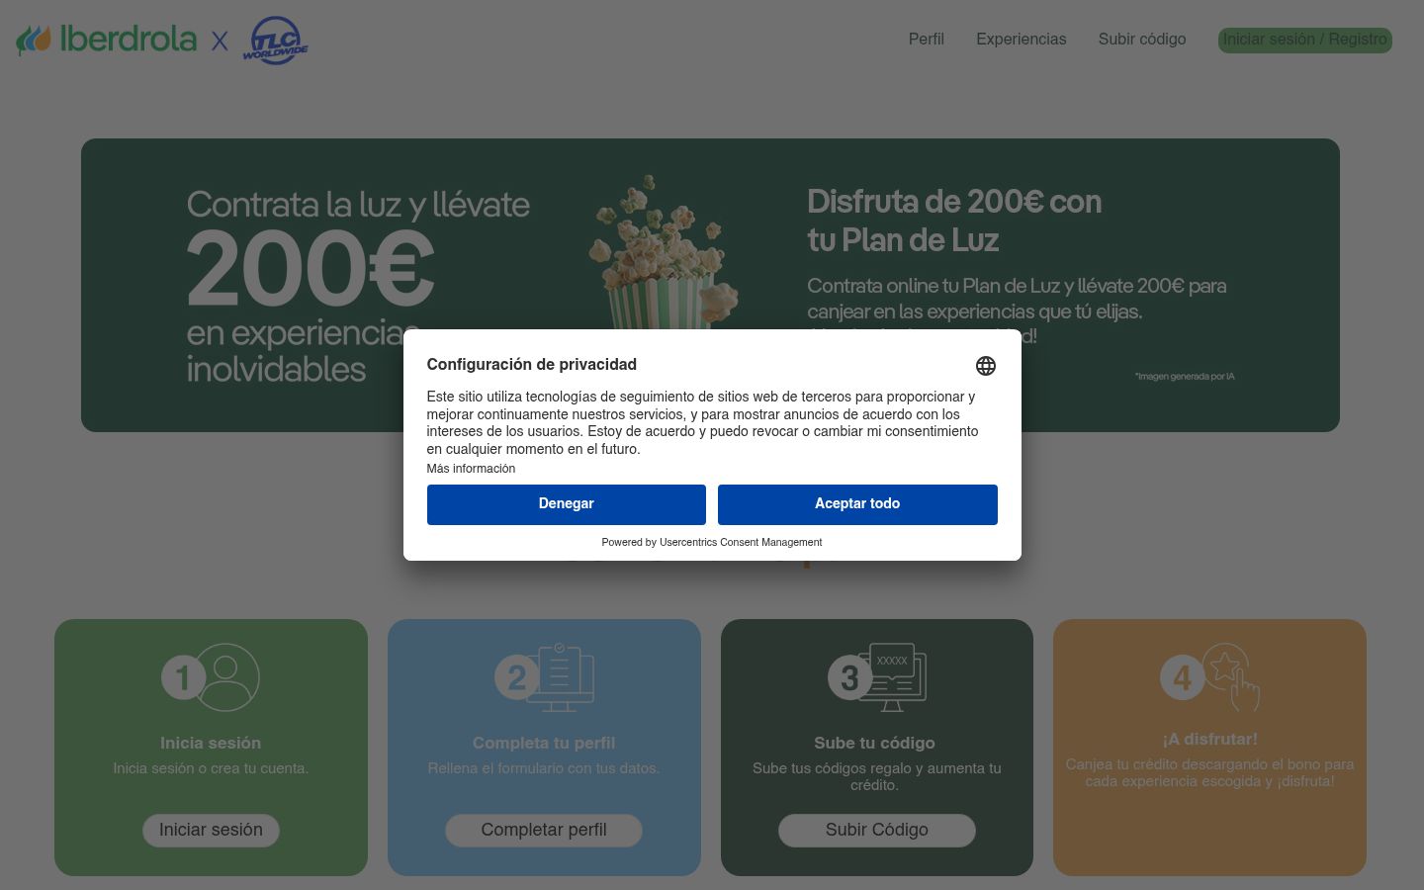Click the Iberdrola logo in the header
Screen dimensions: 1424x890
(x=107, y=40)
